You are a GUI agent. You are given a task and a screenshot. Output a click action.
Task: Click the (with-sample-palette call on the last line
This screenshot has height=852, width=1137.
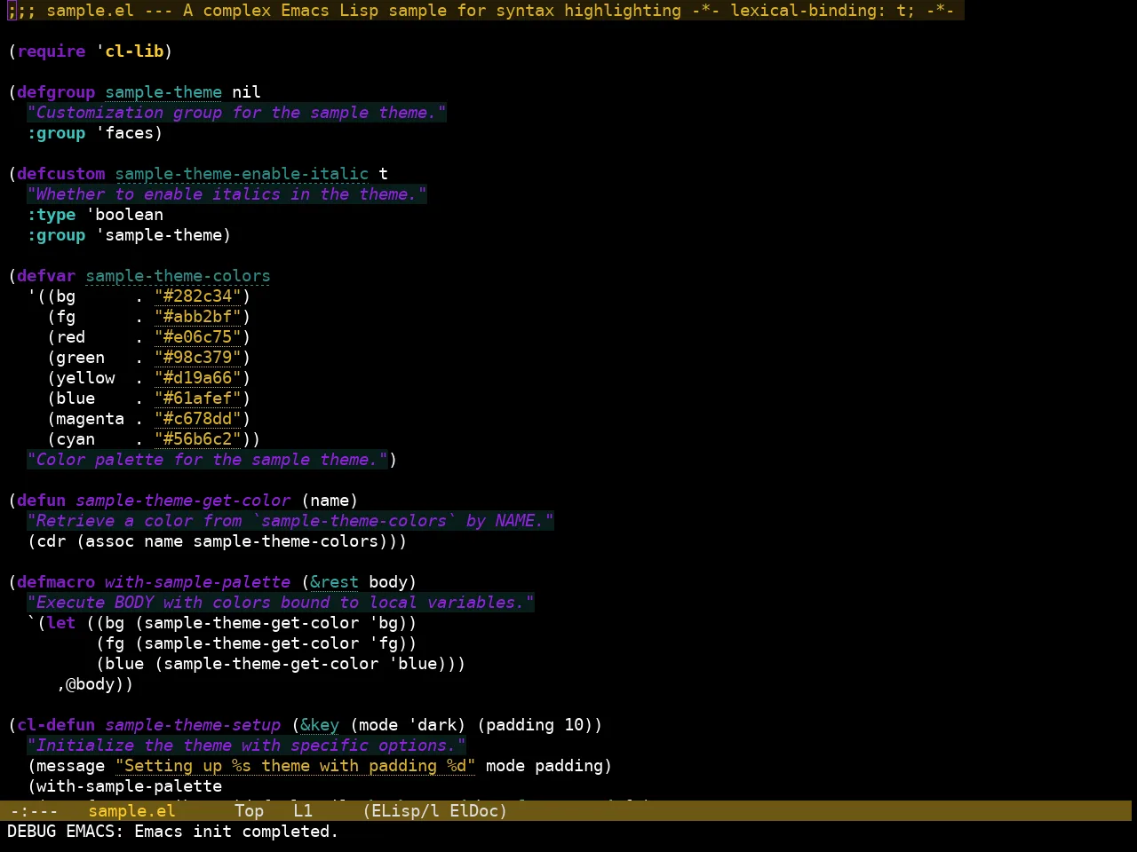pos(125,786)
